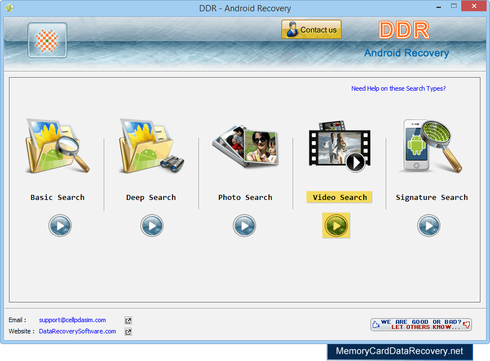Screen dimensions: 490x361
Task: Click the Video Search filmstrip icon
Action: (339, 146)
